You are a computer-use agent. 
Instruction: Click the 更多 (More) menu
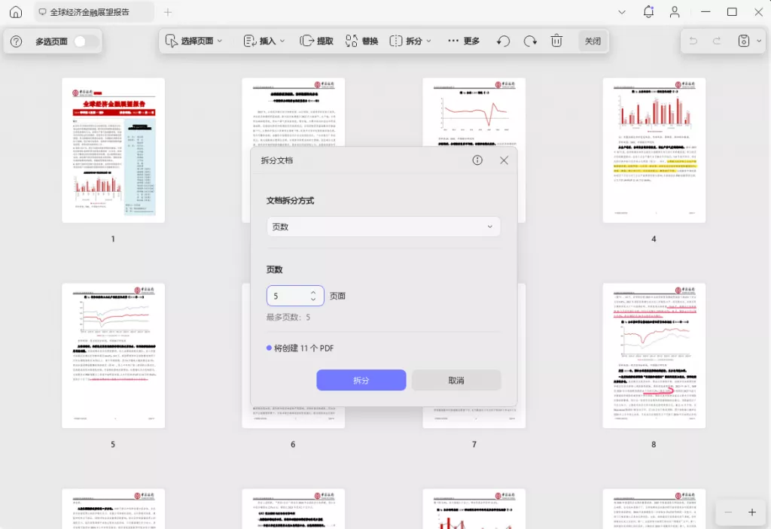coord(459,41)
